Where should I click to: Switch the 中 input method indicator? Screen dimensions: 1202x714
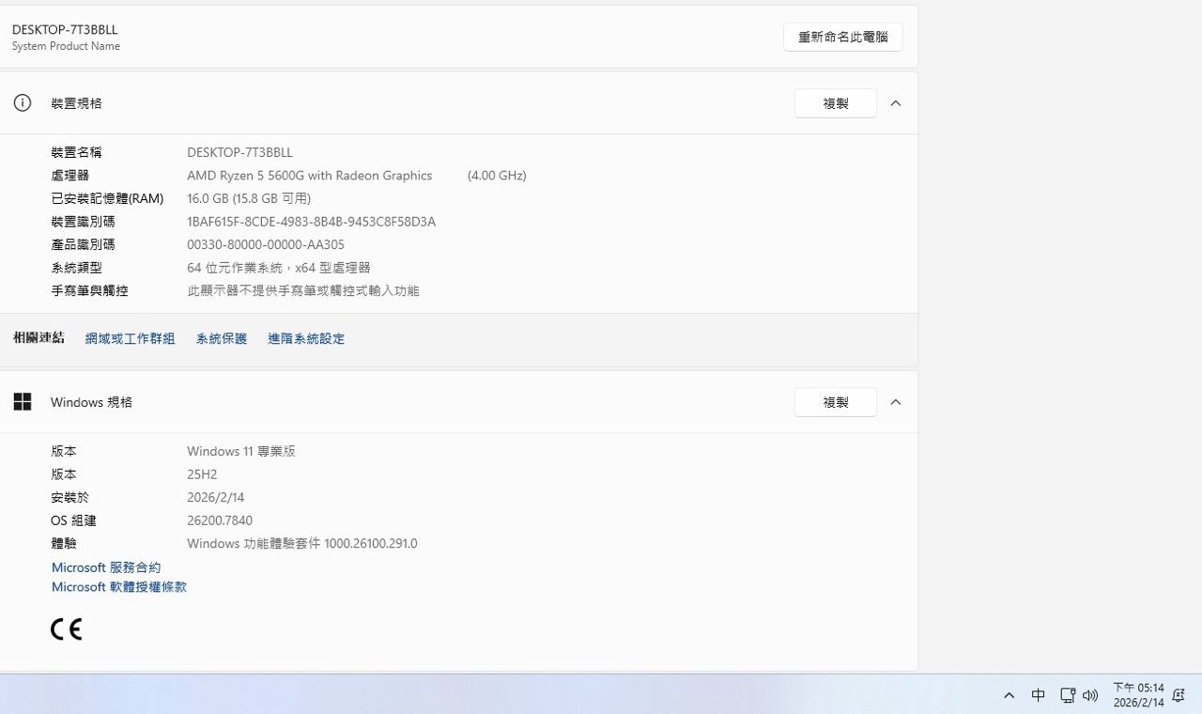pyautogui.click(x=1038, y=695)
